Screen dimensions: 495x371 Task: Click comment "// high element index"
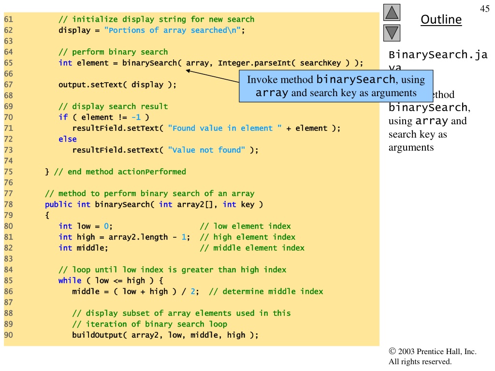click(247, 237)
